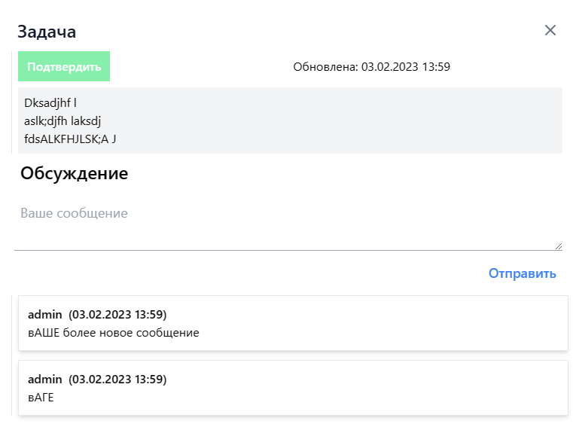576x433 pixels.
Task: Click the admin author of the first comment
Action: 45,314
